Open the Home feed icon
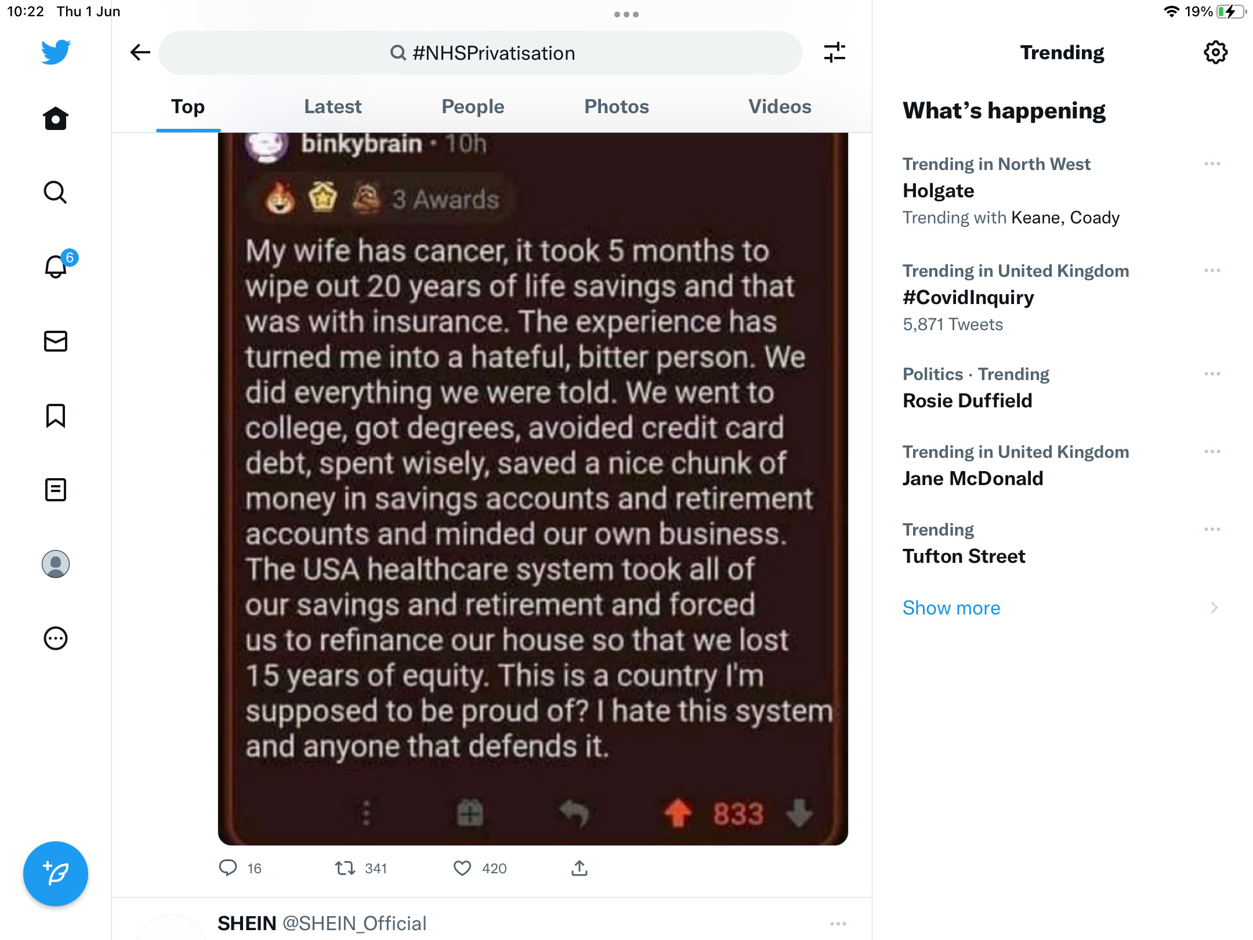The height and width of the screenshot is (940, 1253). (x=56, y=118)
